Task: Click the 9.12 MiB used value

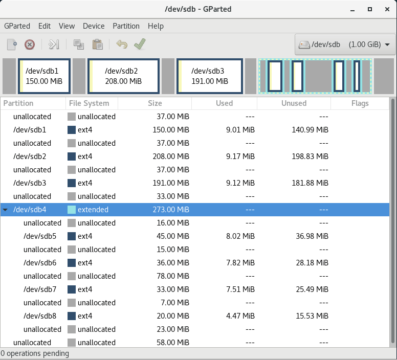Action: pyautogui.click(x=240, y=183)
